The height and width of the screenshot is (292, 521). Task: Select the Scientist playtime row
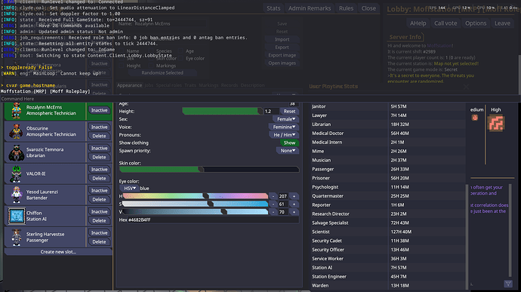tap(388, 232)
